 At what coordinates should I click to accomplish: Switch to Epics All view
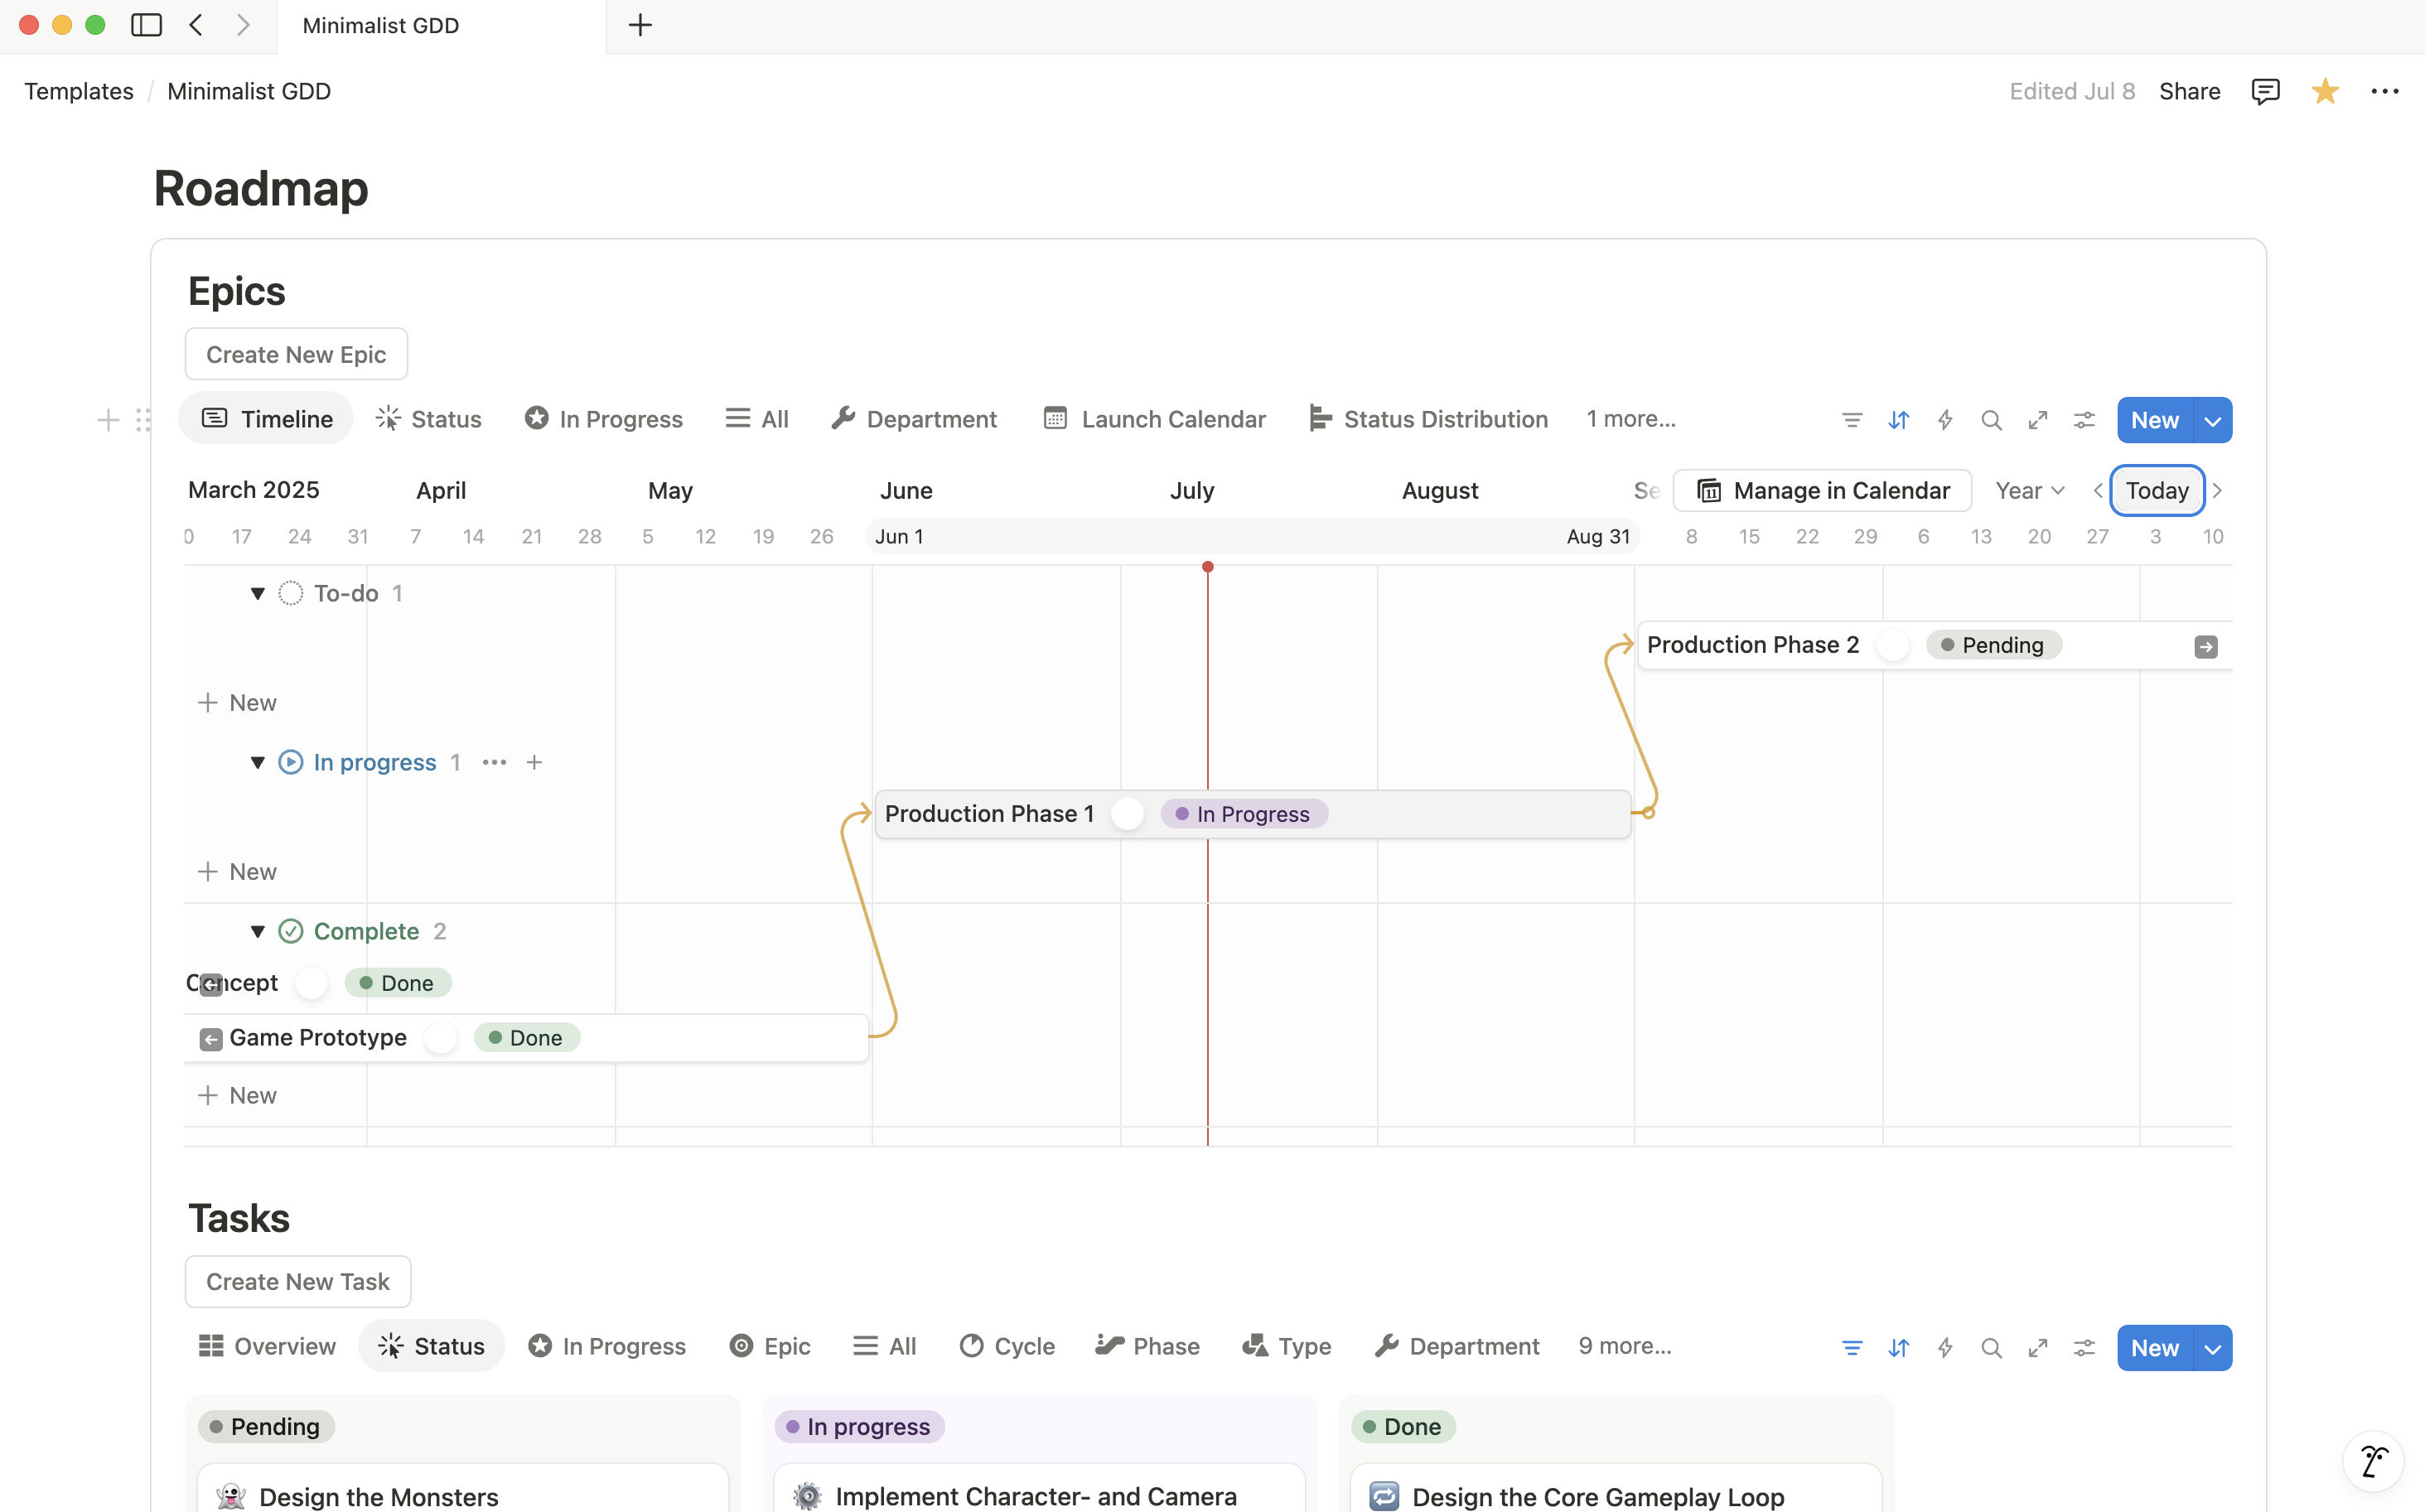coord(757,419)
